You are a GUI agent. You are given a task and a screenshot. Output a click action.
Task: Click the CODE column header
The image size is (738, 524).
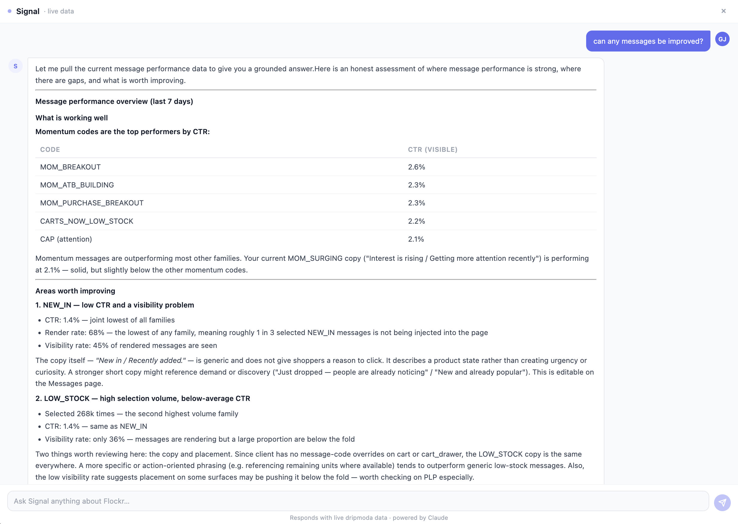tap(50, 149)
